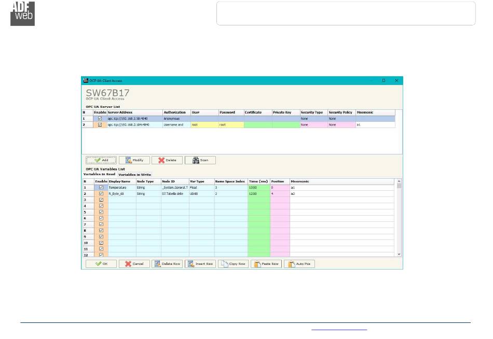Viewport: 493px width, 339px height.
Task: Delete the selected OPC UA server
Action: pyautogui.click(x=167, y=160)
